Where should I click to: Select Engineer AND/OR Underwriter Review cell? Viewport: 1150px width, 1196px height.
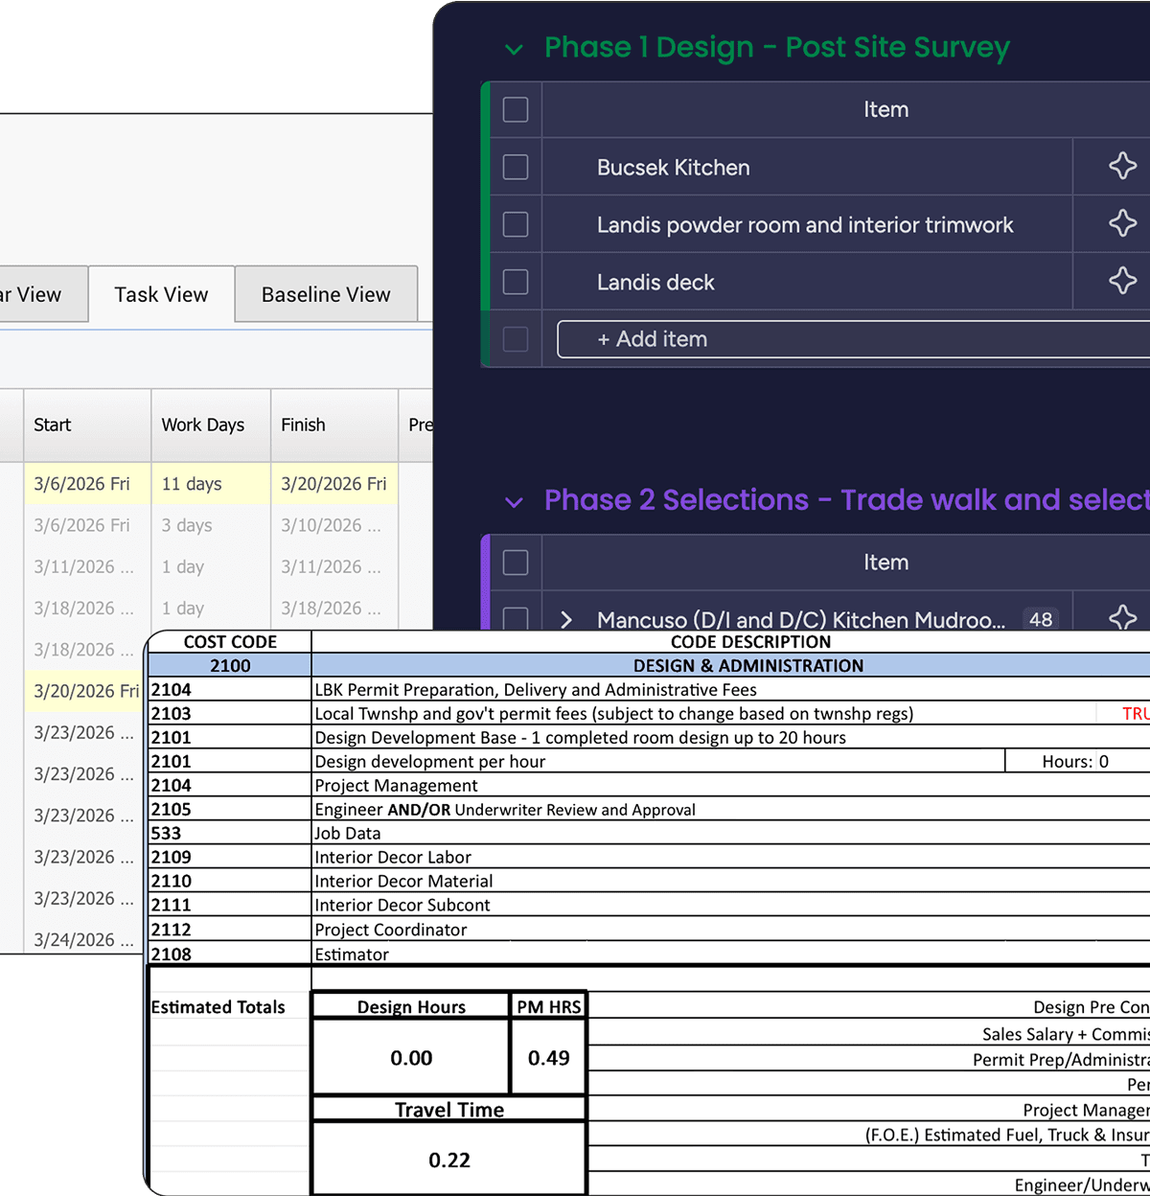[x=731, y=809]
